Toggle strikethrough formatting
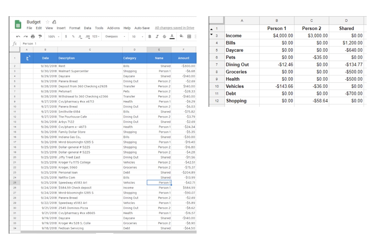 click(x=164, y=37)
